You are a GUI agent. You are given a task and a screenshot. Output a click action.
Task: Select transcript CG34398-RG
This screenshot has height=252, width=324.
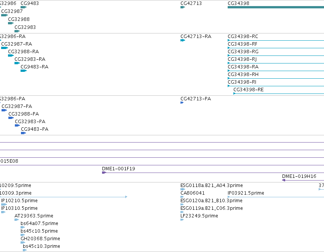pos(276,55)
